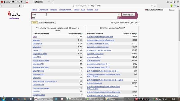This screenshot has height=101, width=180.
Task: Open the 'дроссельный датчик' link
Action: (95, 54)
